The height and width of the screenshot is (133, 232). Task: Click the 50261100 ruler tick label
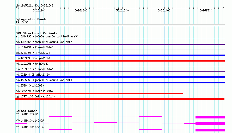pos(39,10)
